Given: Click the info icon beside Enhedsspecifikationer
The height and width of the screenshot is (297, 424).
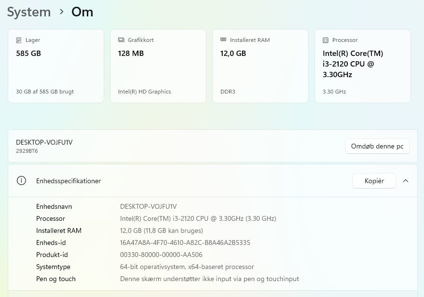Looking at the screenshot, I should 21,181.
